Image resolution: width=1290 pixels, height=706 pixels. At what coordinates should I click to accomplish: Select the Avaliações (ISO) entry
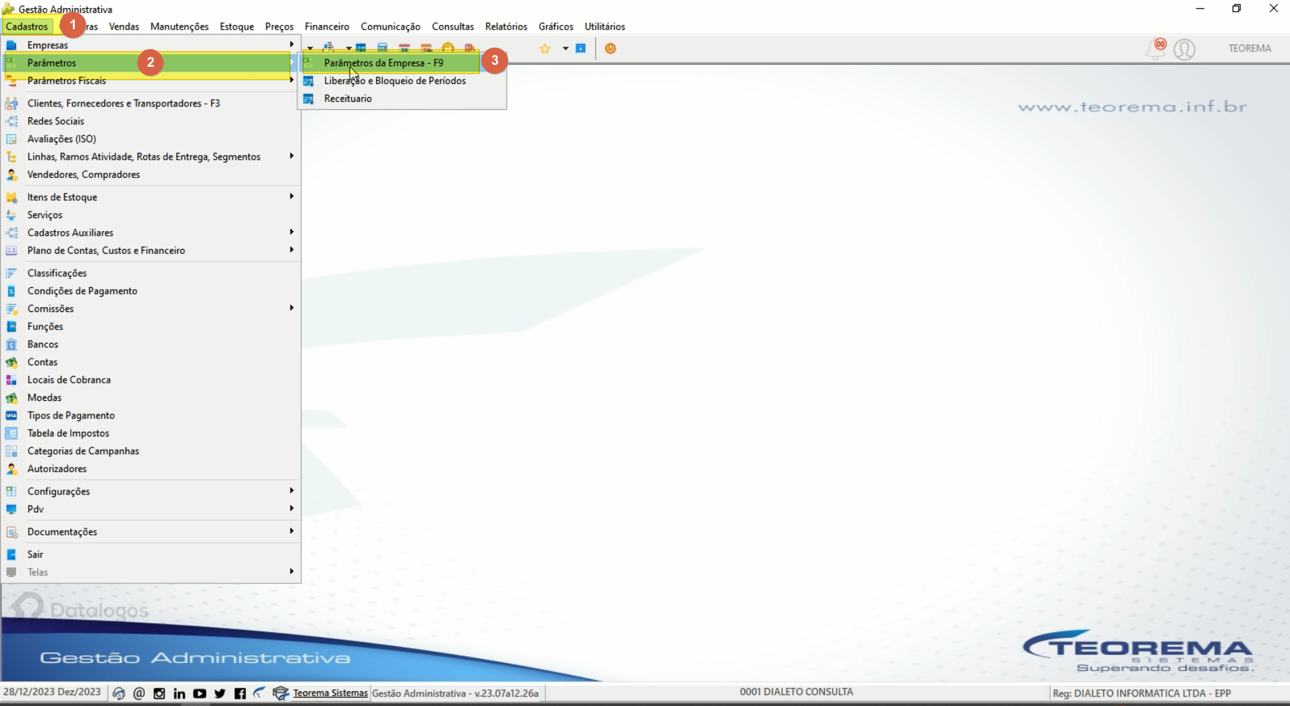(151, 139)
